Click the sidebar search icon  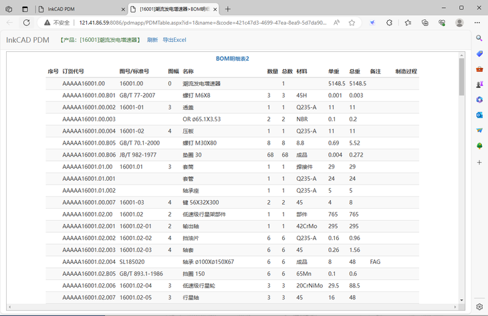click(479, 38)
